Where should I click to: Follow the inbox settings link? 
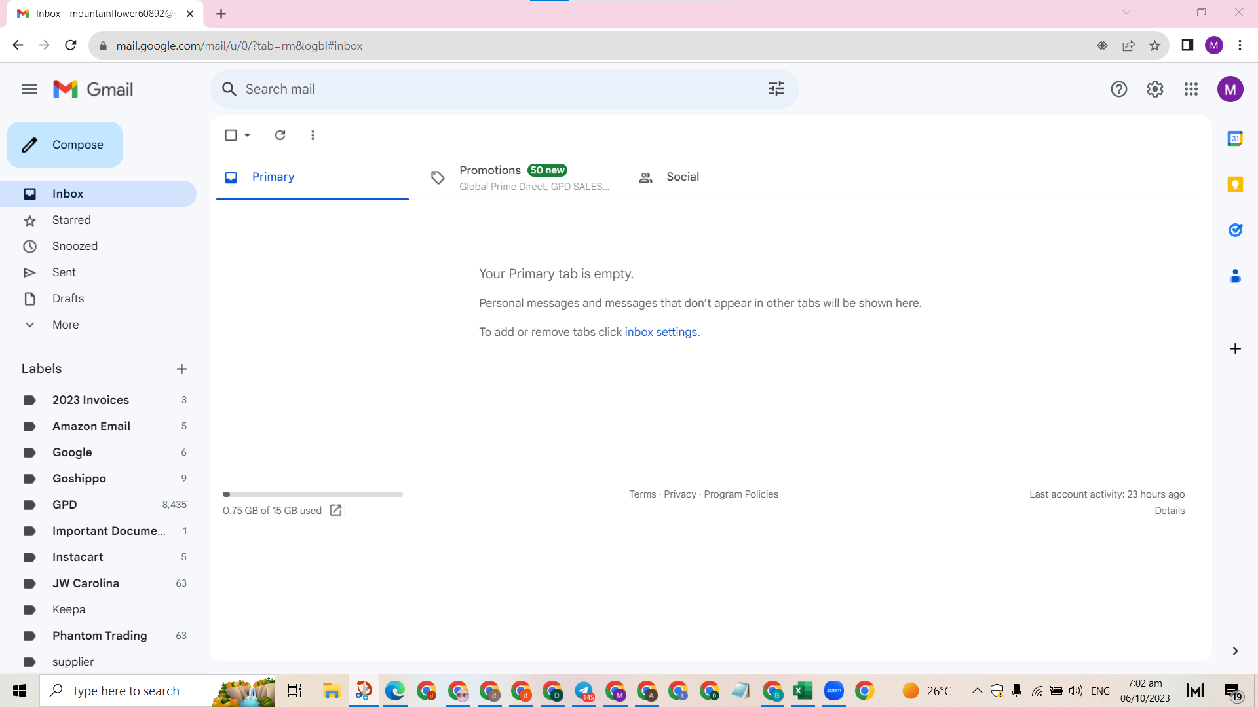pos(660,332)
